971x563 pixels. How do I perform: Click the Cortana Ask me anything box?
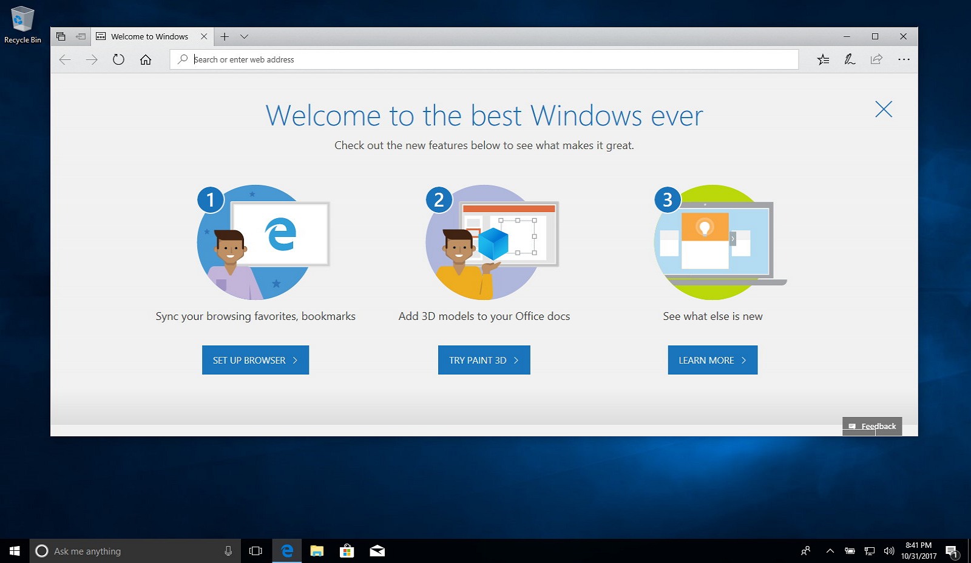135,551
